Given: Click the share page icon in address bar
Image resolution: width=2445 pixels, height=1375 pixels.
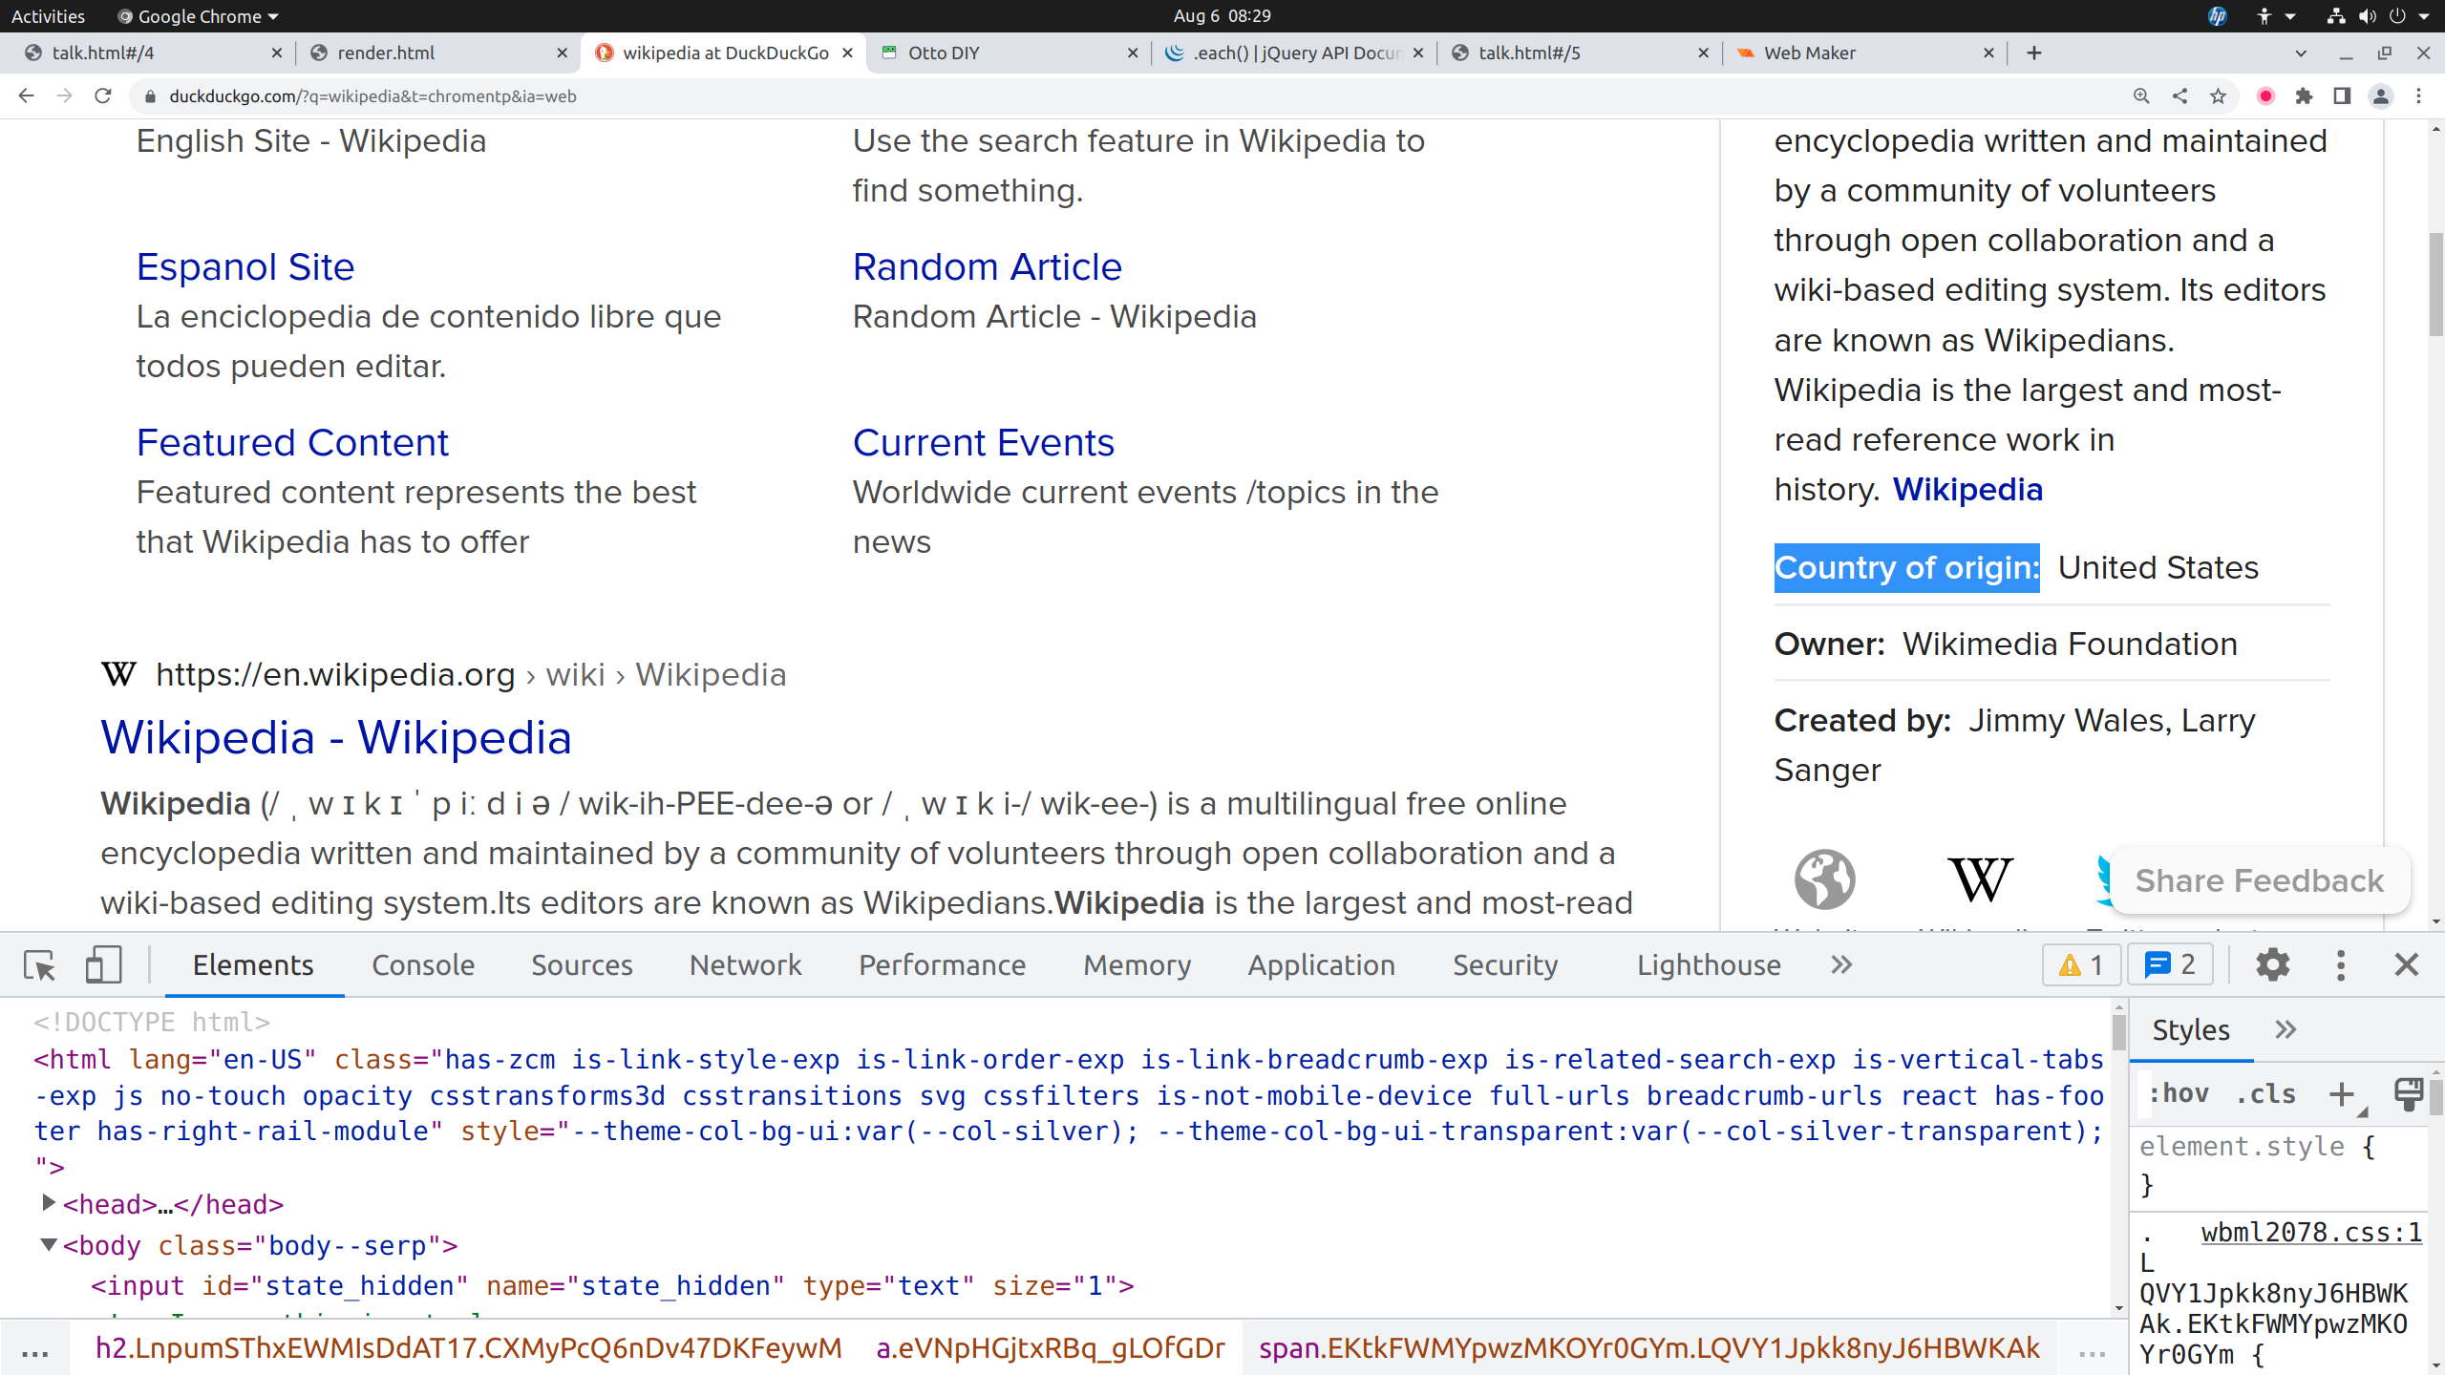Looking at the screenshot, I should point(2179,96).
